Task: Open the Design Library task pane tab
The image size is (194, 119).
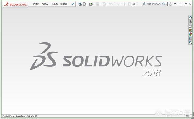Action: (190, 22)
